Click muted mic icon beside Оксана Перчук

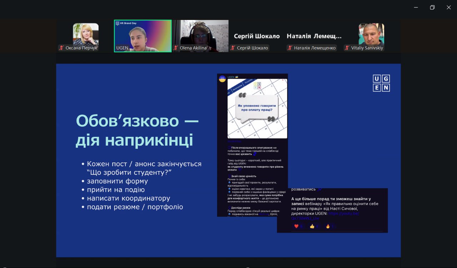(x=62, y=48)
